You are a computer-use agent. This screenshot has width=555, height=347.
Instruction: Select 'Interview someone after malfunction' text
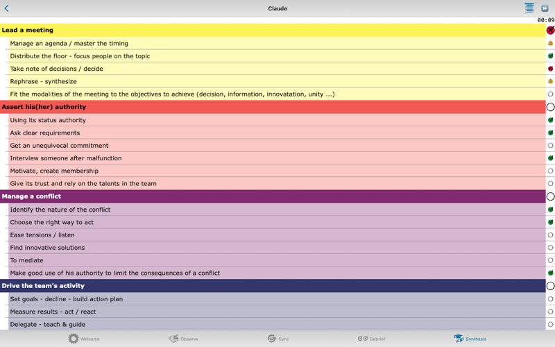coord(66,158)
